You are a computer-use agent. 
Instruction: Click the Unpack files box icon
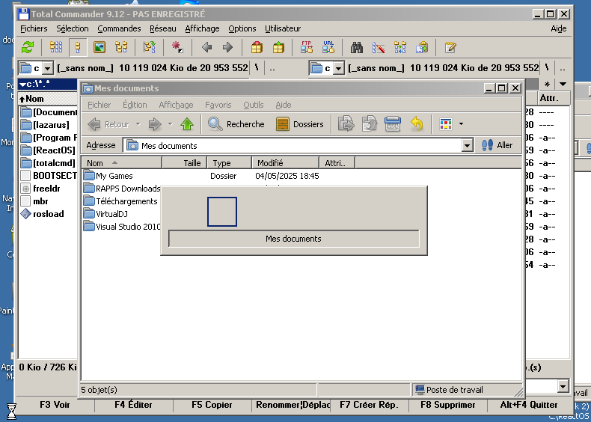278,47
